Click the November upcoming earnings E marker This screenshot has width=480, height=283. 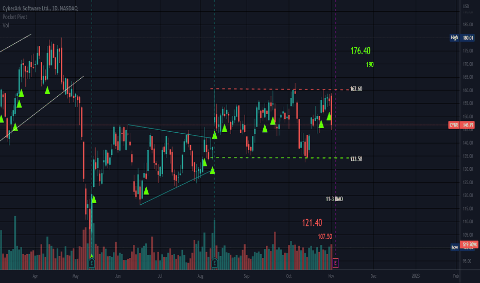[335, 263]
